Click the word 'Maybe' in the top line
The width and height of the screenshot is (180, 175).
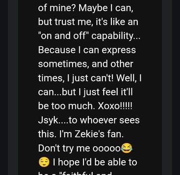pyautogui.click(x=93, y=8)
